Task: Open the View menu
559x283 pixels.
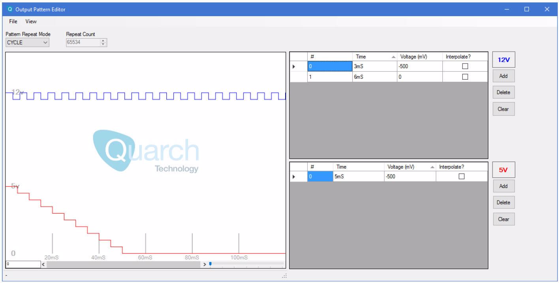Action: point(31,22)
